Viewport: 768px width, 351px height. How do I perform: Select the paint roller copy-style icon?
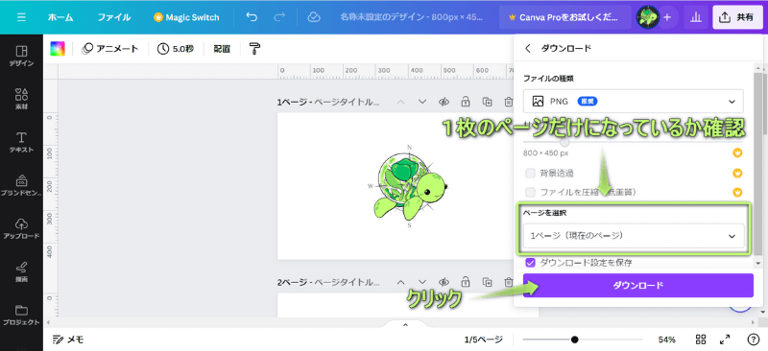[x=254, y=49]
